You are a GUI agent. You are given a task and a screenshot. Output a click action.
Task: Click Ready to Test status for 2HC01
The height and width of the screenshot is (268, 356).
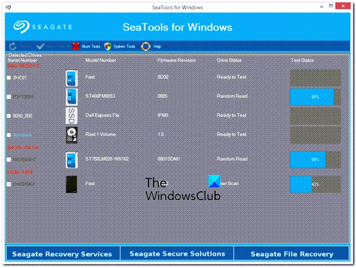[231, 77]
